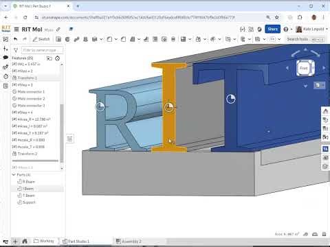
Task: Expand the Thicken tool dropdown arrow
Action: [x=101, y=39]
